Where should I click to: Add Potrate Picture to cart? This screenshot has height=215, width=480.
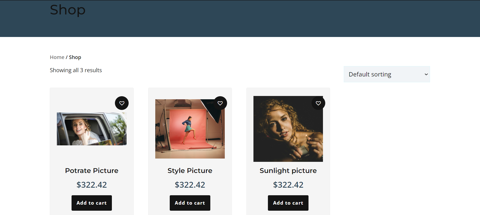[92, 203]
